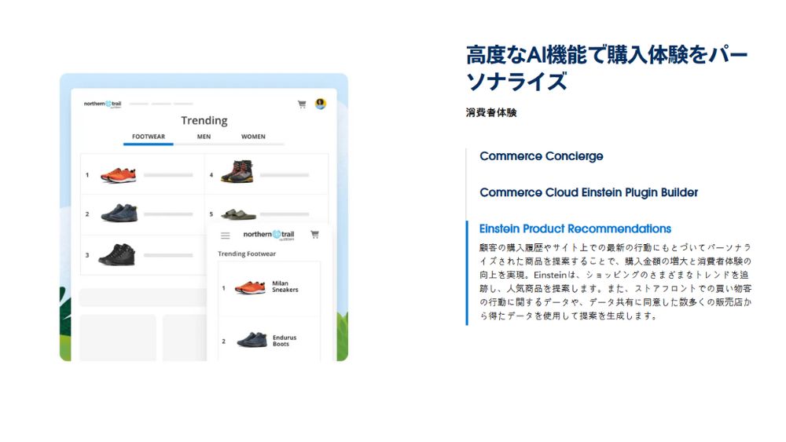Expand Commerce Cloud Einstein Plugin Builder

589,192
